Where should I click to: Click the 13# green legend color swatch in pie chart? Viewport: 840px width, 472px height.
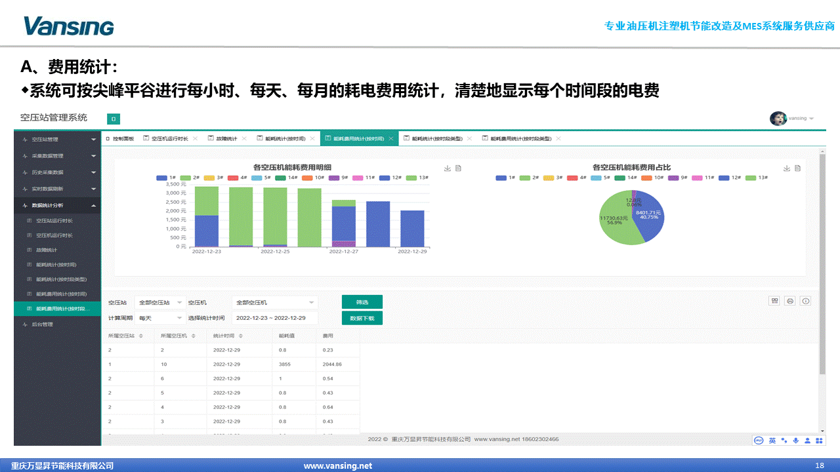(751, 178)
